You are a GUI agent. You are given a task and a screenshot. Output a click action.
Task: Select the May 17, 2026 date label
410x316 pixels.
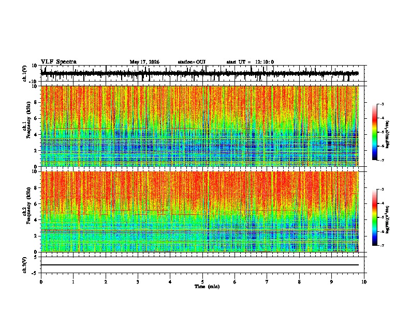[x=144, y=62]
